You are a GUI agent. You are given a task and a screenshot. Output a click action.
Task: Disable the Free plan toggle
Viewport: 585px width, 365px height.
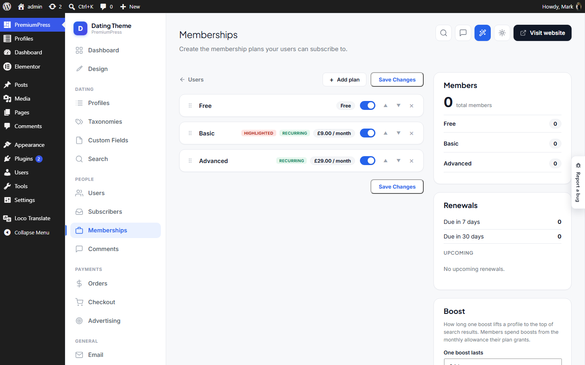[x=368, y=105]
